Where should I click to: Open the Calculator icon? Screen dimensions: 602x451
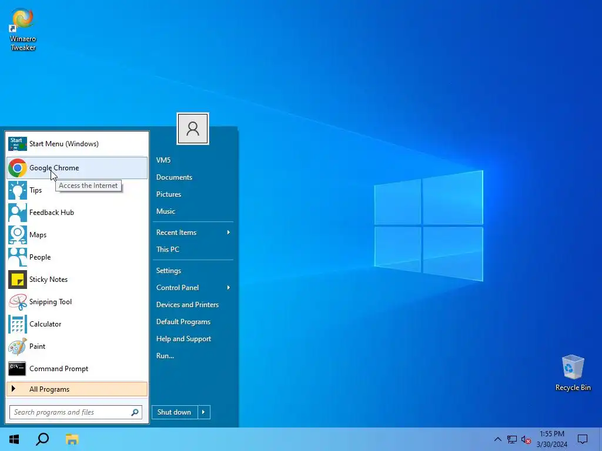tap(18, 324)
